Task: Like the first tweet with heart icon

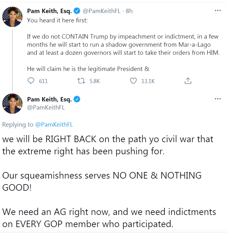Action: (133, 81)
